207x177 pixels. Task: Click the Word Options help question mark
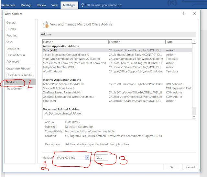pos(183,14)
